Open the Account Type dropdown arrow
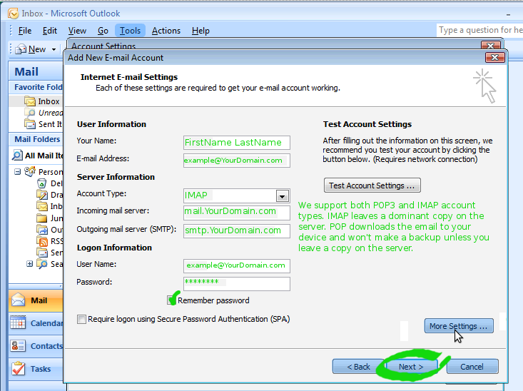 pyautogui.click(x=282, y=196)
